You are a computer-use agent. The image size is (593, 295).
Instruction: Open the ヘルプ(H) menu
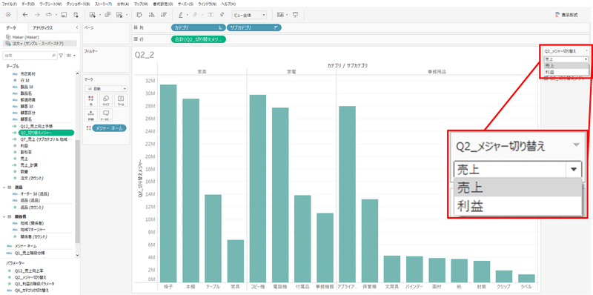228,4
